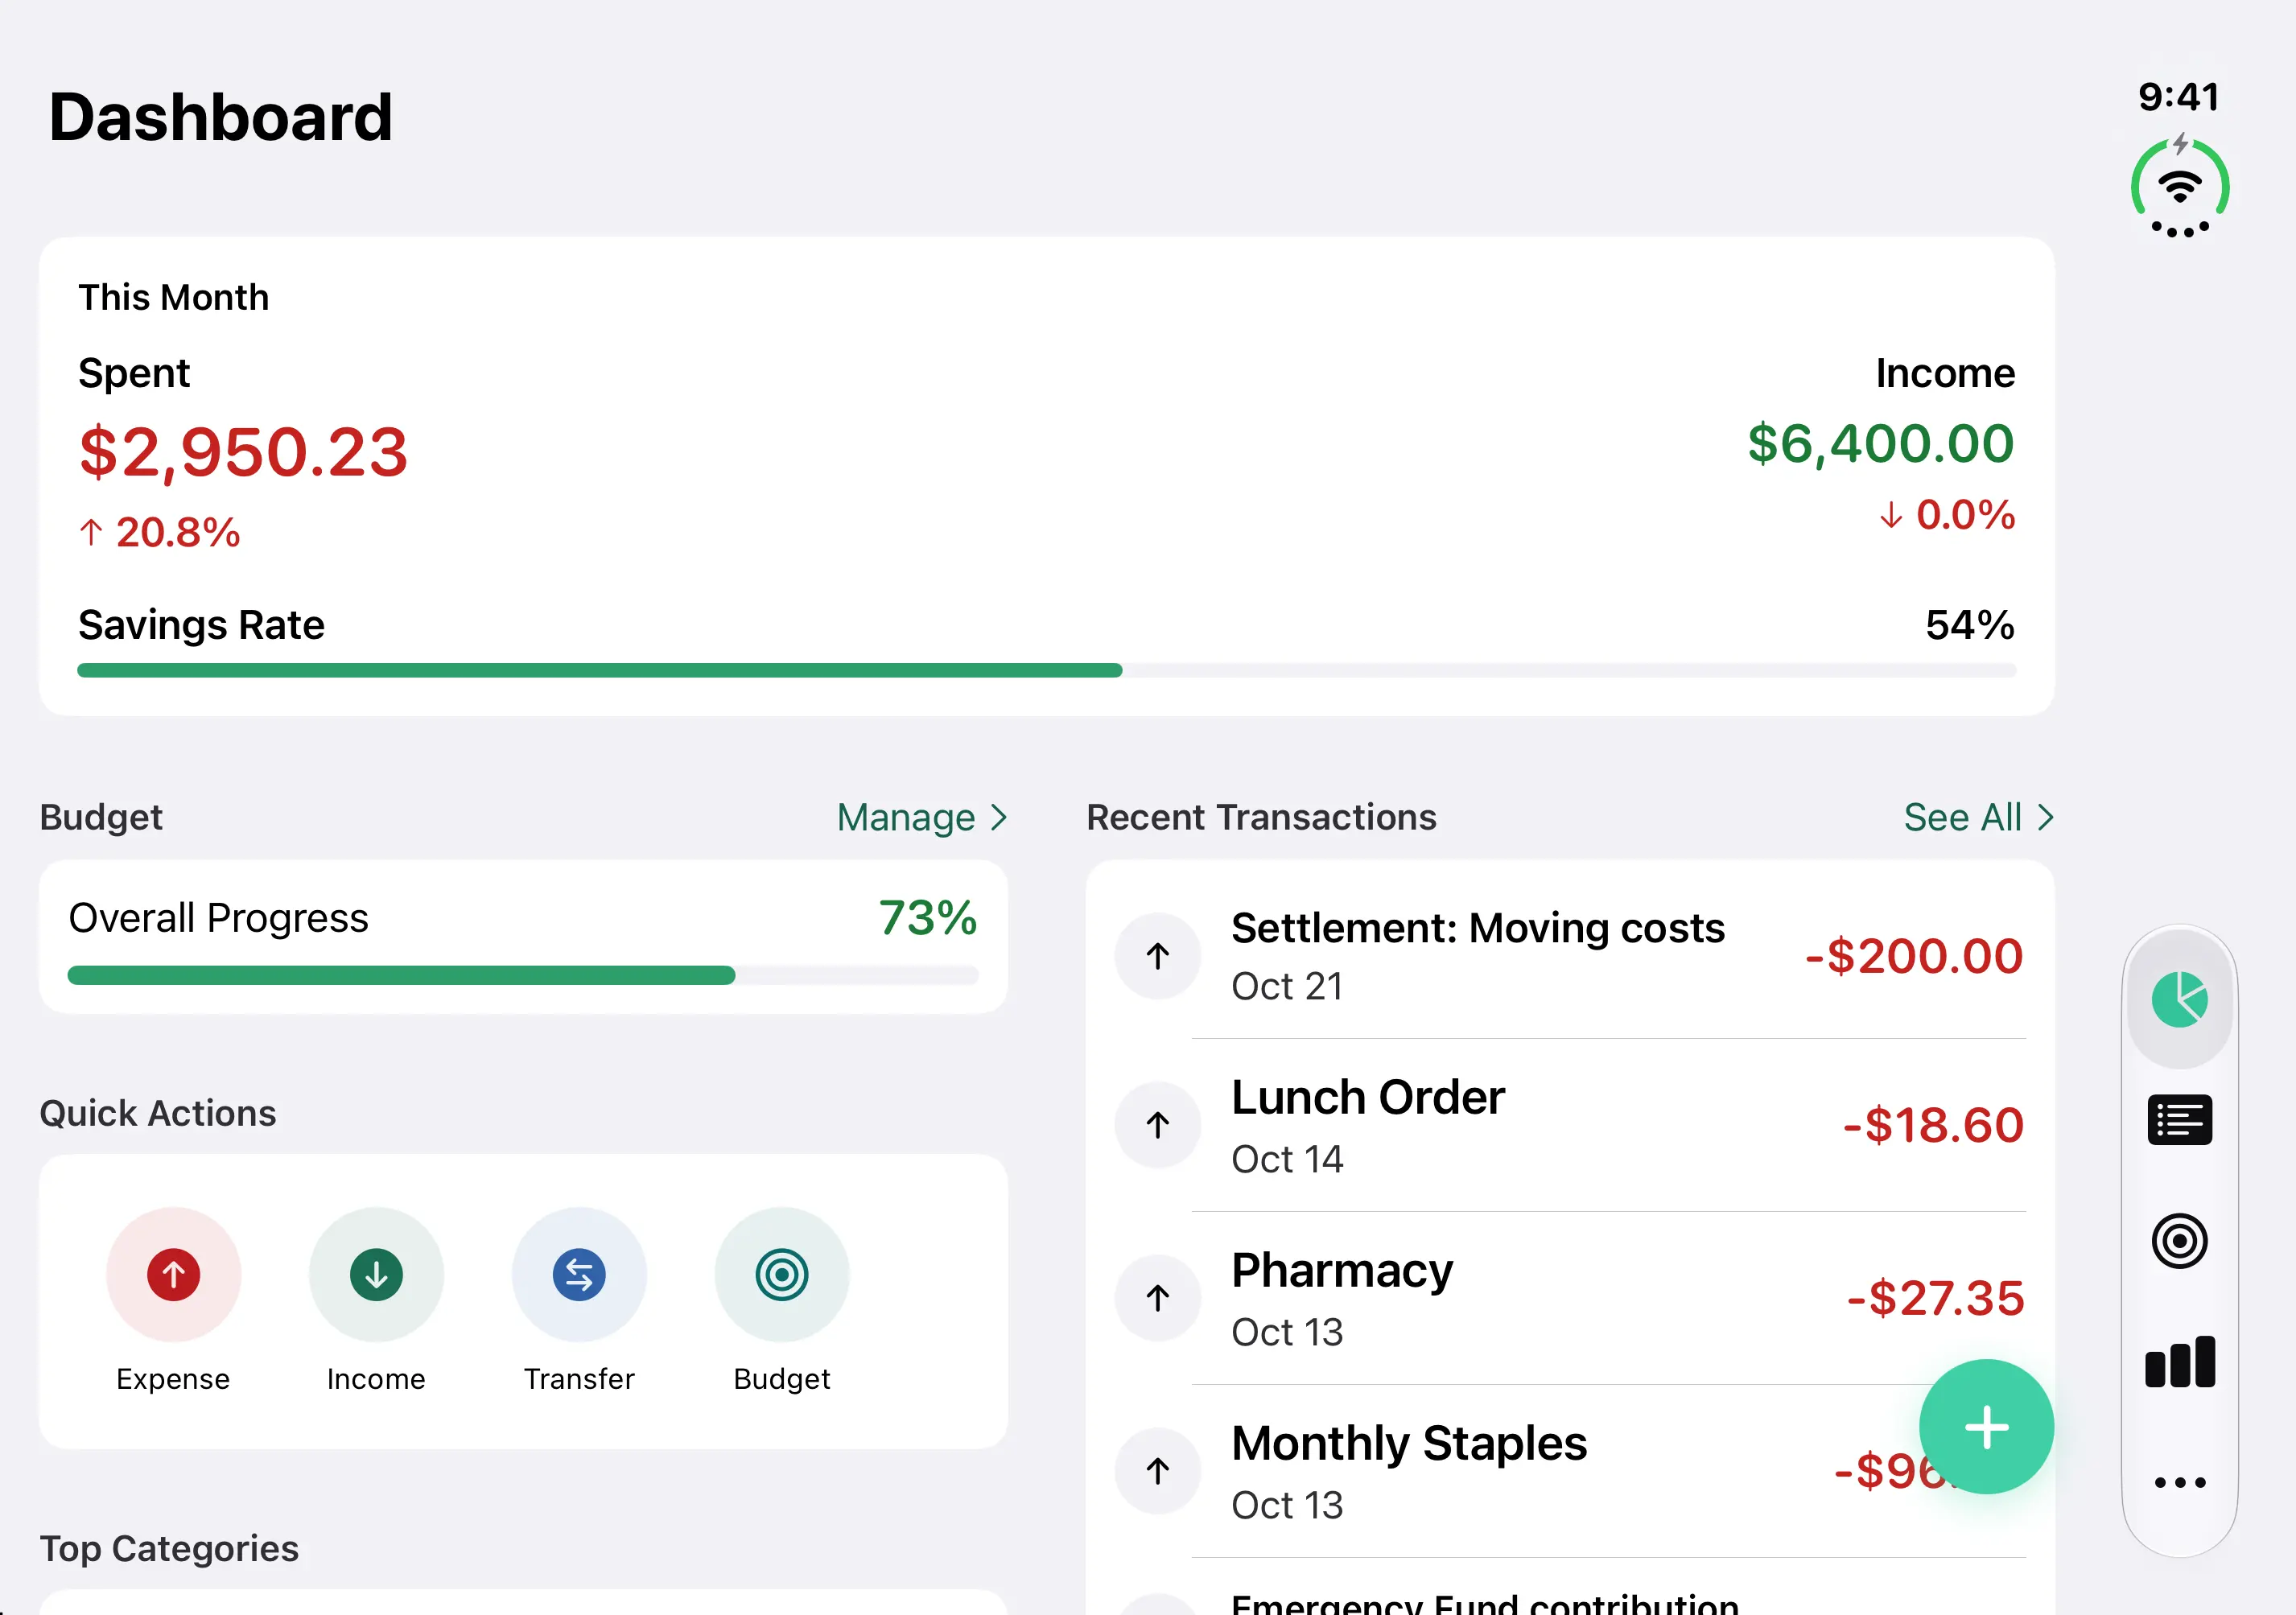Open See All transactions link

1979,817
